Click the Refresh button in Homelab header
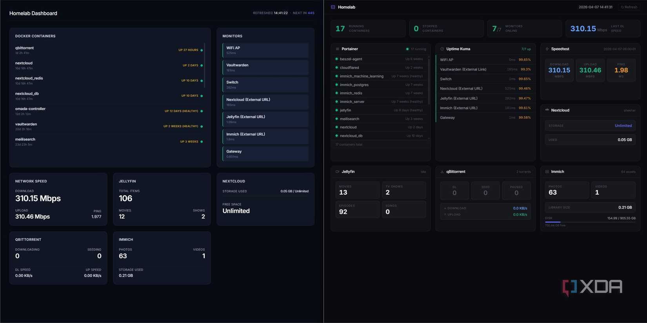The width and height of the screenshot is (647, 323). (629, 7)
